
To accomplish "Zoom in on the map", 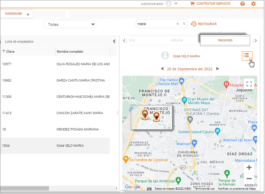I will [x=249, y=167].
